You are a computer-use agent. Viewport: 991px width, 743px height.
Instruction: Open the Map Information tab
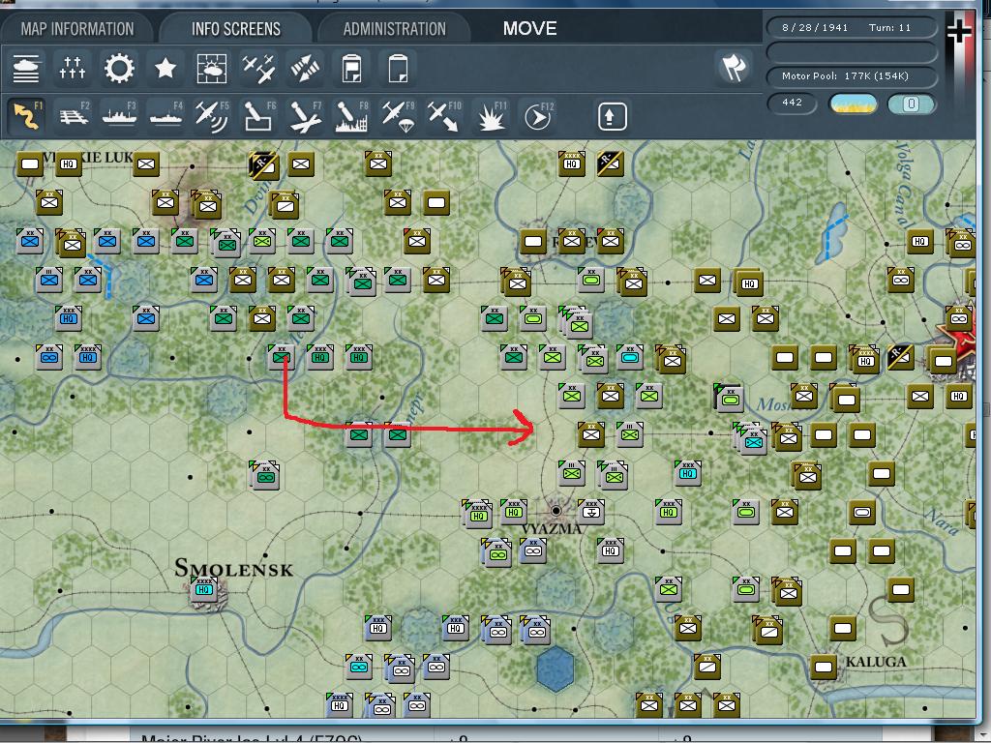coord(77,29)
